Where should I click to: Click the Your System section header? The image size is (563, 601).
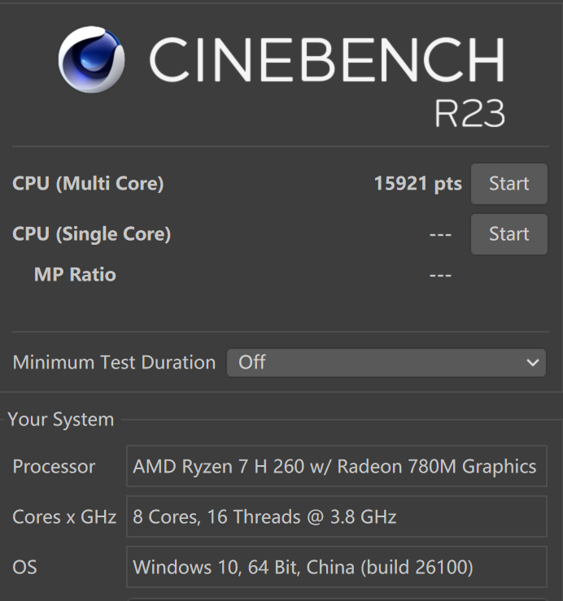coord(61,420)
